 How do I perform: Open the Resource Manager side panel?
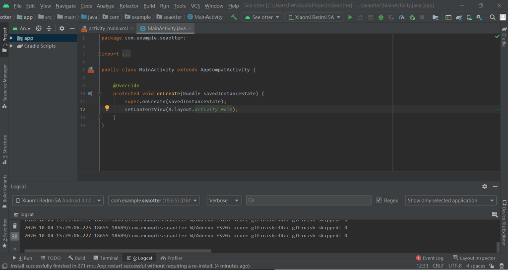pyautogui.click(x=4, y=86)
